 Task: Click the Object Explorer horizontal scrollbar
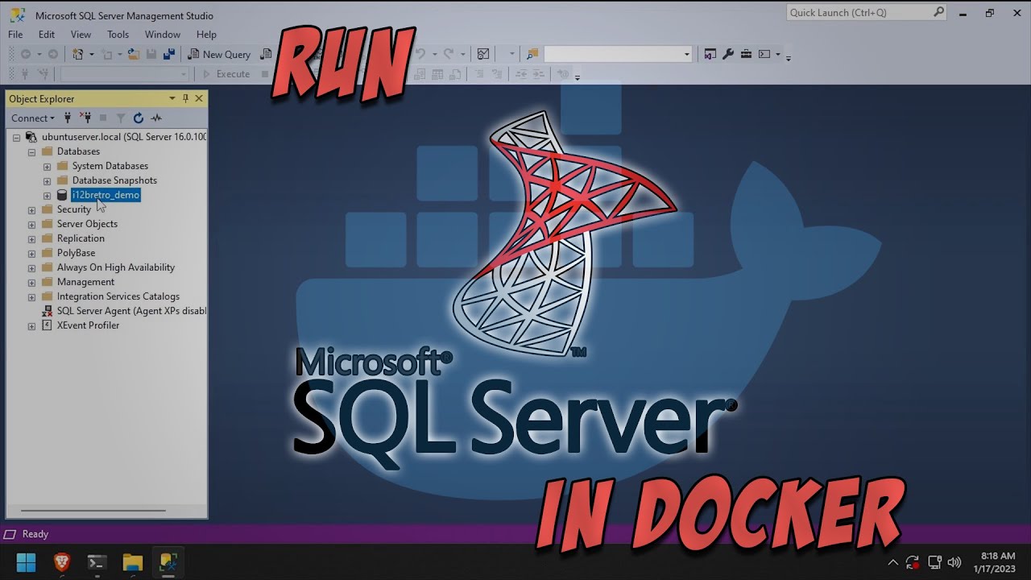pos(93,510)
